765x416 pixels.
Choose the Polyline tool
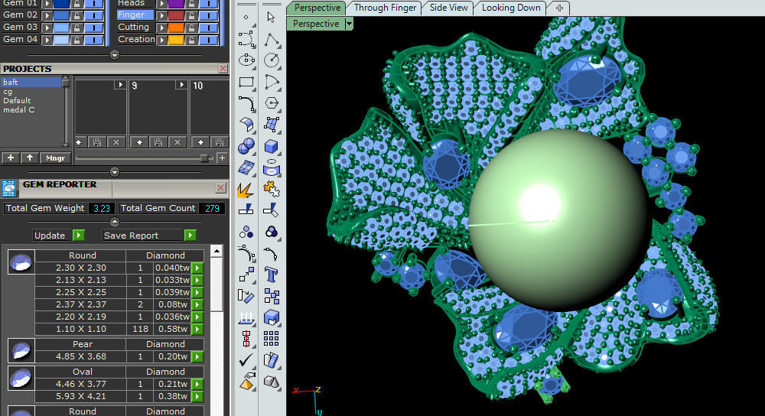pos(272,39)
